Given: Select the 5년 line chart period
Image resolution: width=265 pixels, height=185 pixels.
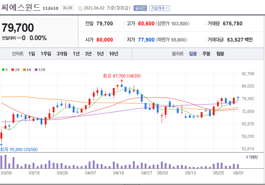Looking at the screenshot, I should pyautogui.click(x=100, y=54).
